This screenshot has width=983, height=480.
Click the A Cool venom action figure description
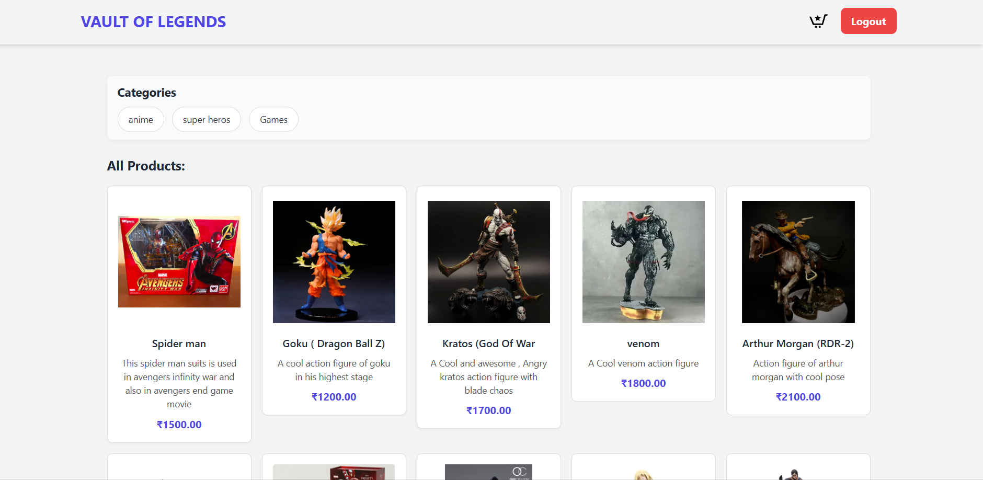(x=643, y=363)
